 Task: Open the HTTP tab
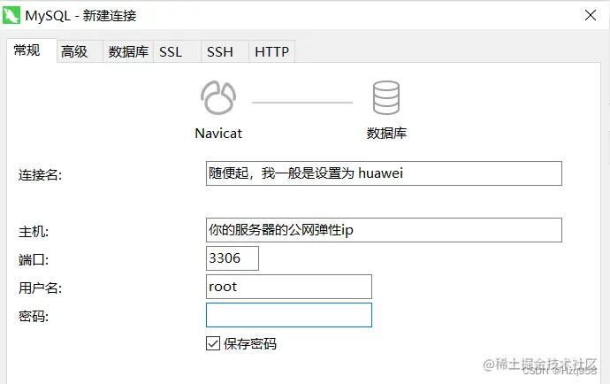point(272,51)
